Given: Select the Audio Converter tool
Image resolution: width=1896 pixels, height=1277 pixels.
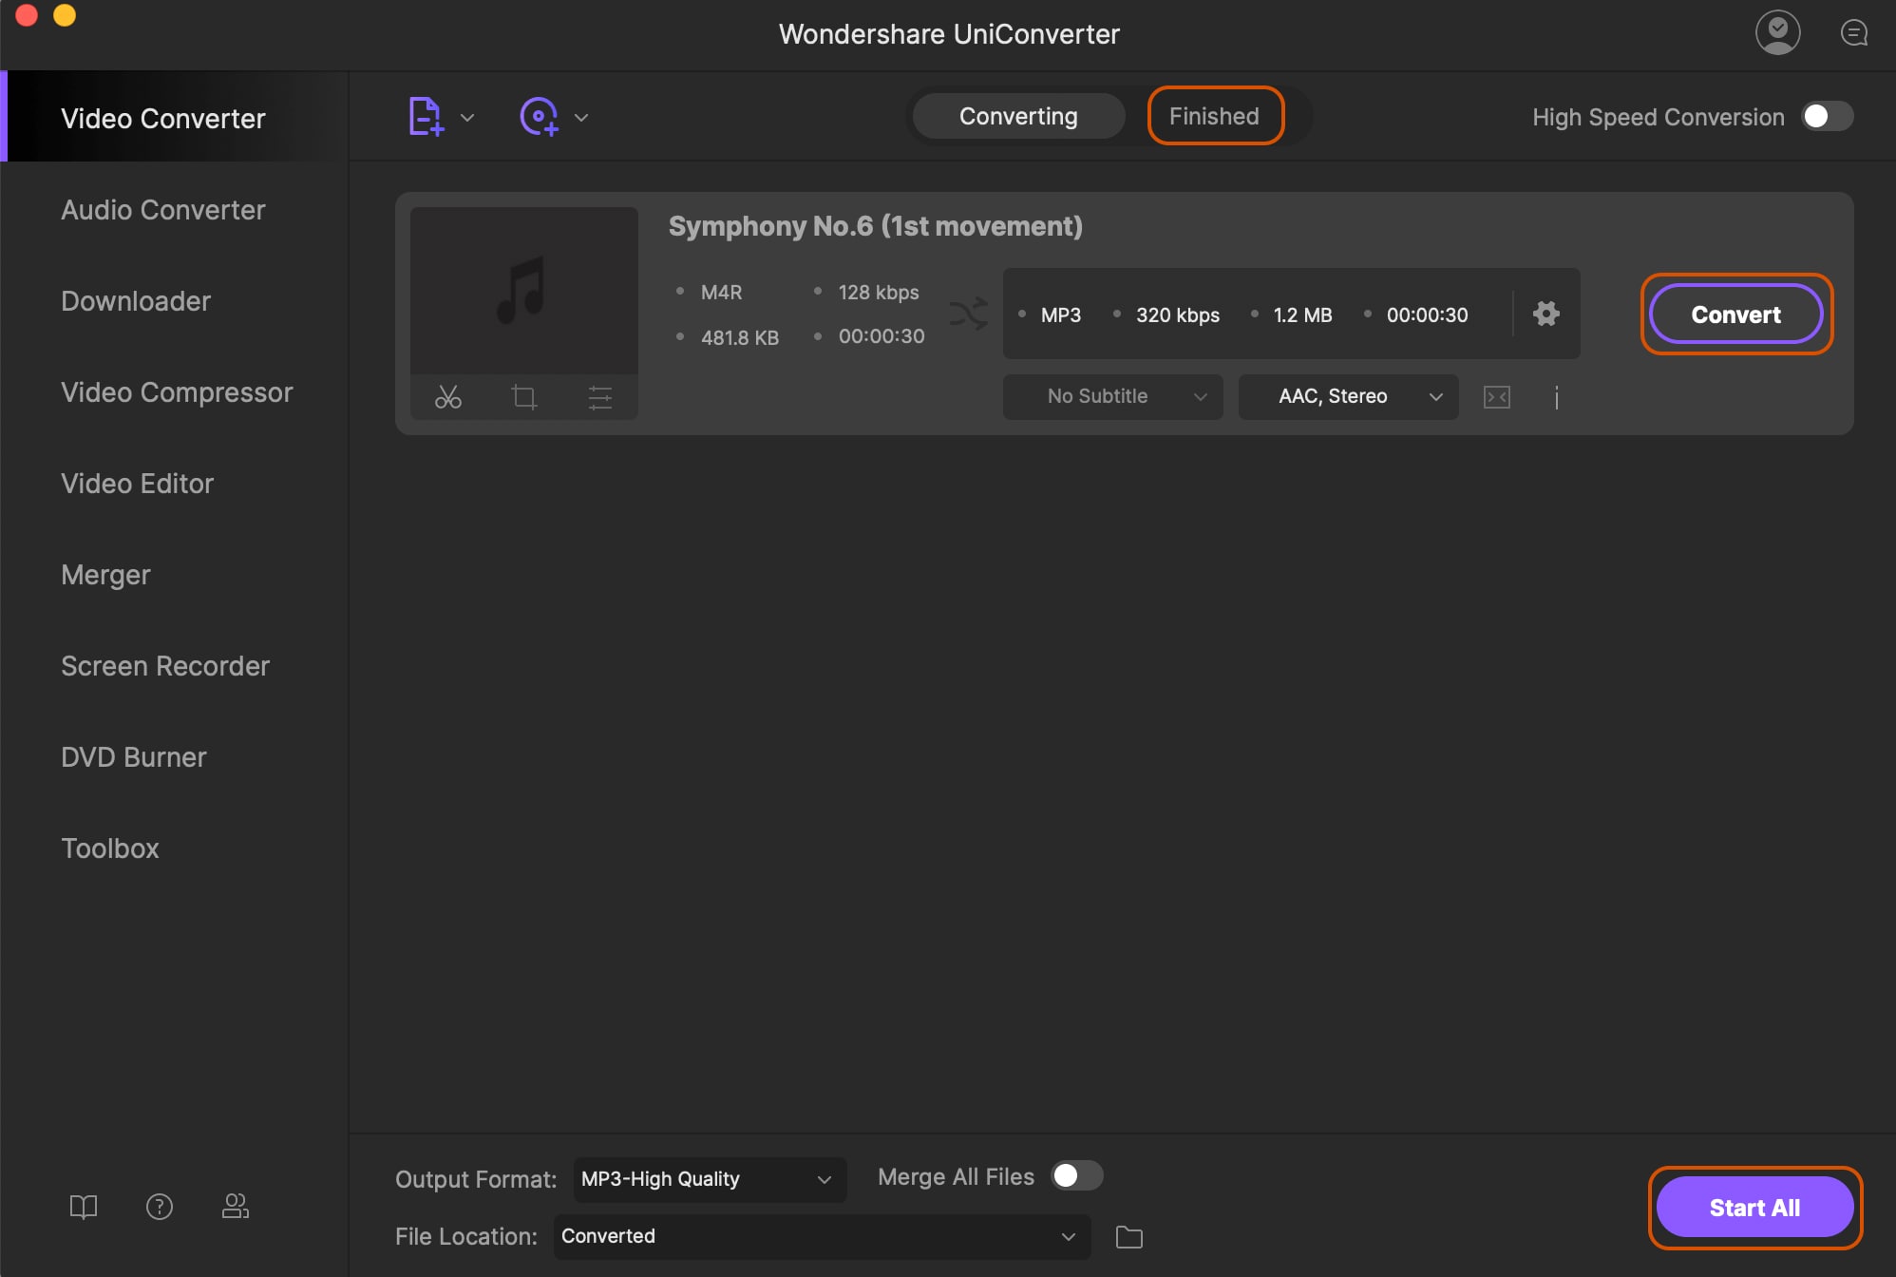Looking at the screenshot, I should (x=162, y=208).
